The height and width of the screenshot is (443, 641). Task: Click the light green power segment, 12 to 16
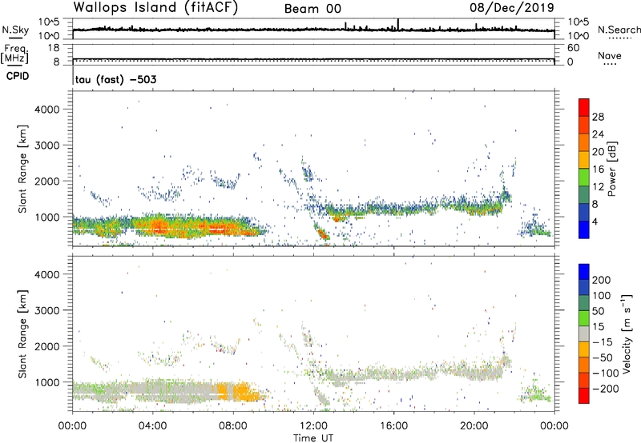584,178
